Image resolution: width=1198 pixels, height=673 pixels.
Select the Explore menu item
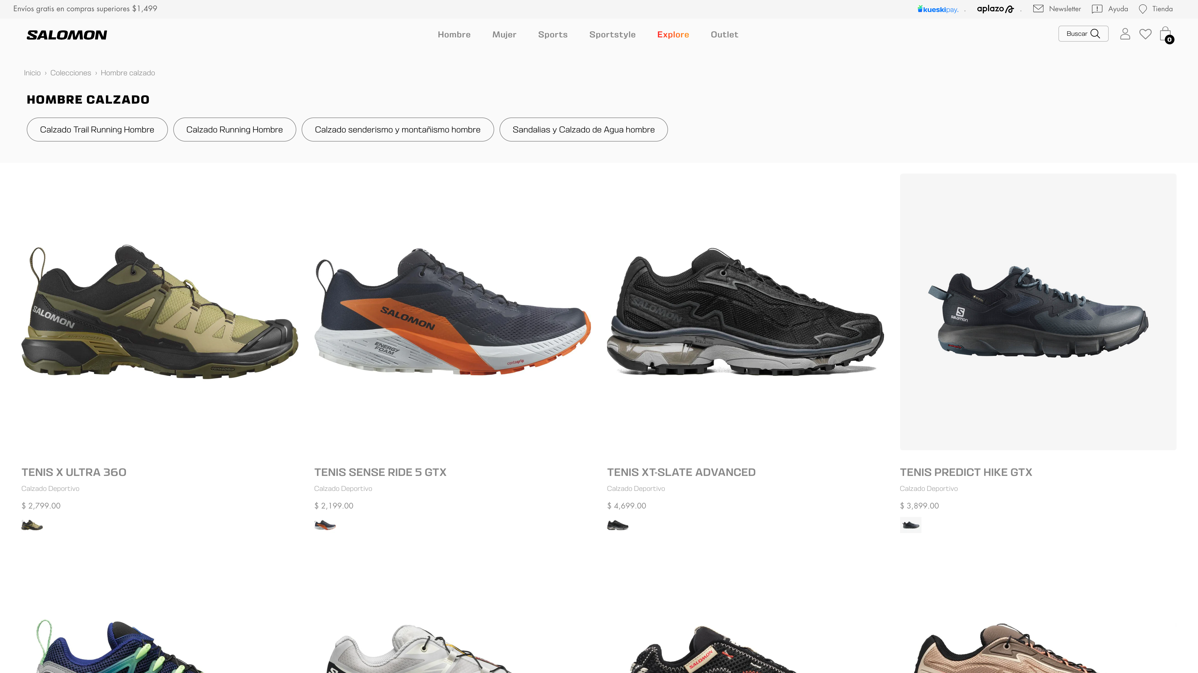click(x=673, y=34)
